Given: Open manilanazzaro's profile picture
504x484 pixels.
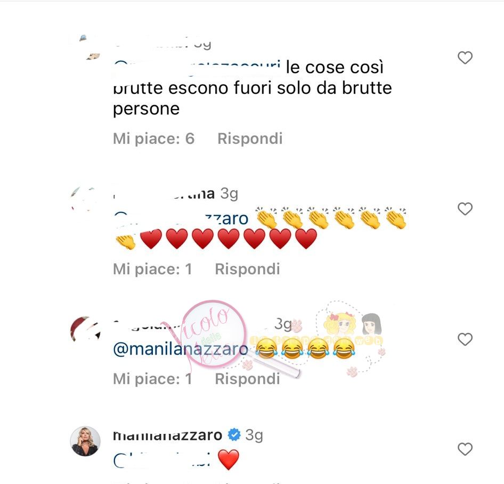Looking at the screenshot, I should [85, 441].
